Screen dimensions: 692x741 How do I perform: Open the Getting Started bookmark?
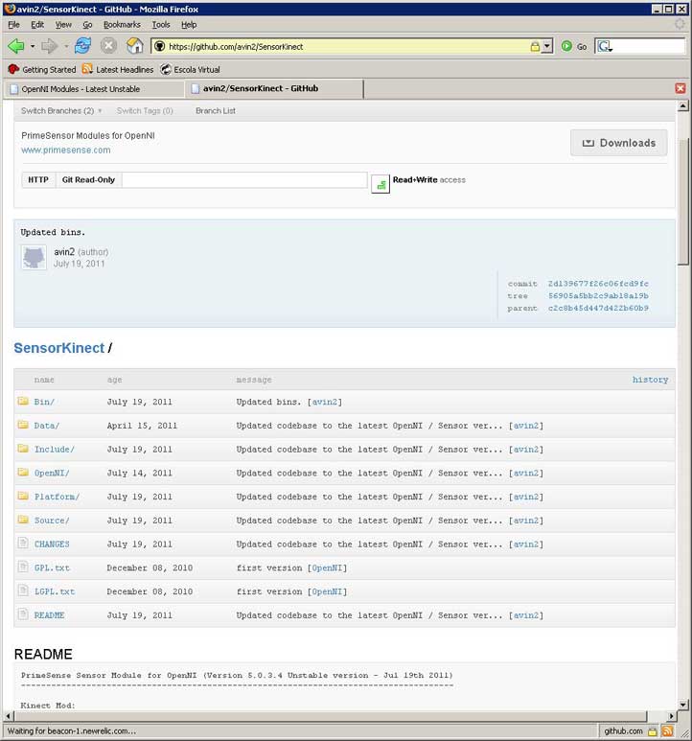[42, 69]
